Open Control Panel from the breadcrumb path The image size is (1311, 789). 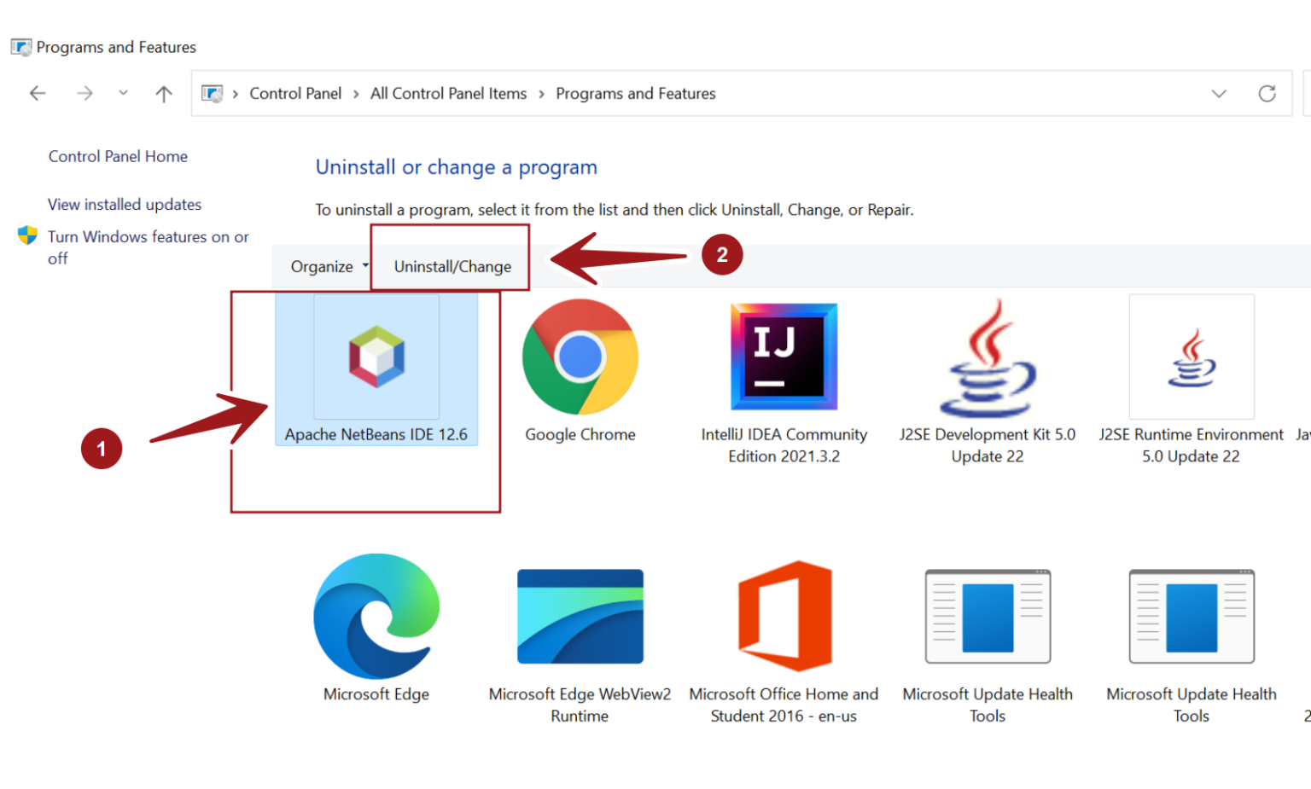click(x=295, y=93)
